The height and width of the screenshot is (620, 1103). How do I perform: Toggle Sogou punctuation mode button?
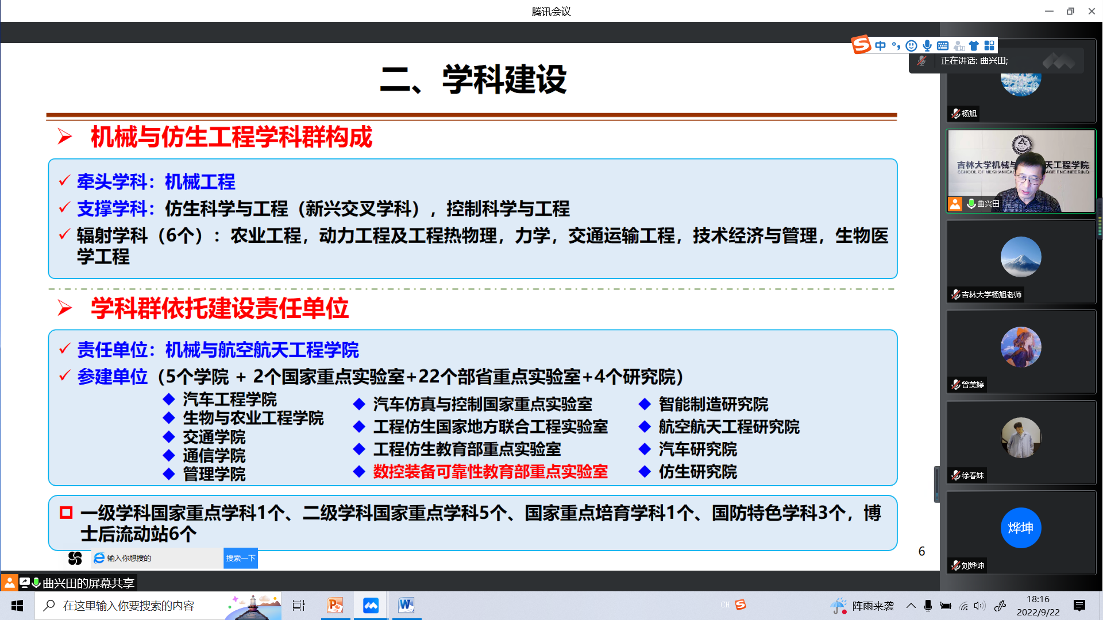coord(896,46)
